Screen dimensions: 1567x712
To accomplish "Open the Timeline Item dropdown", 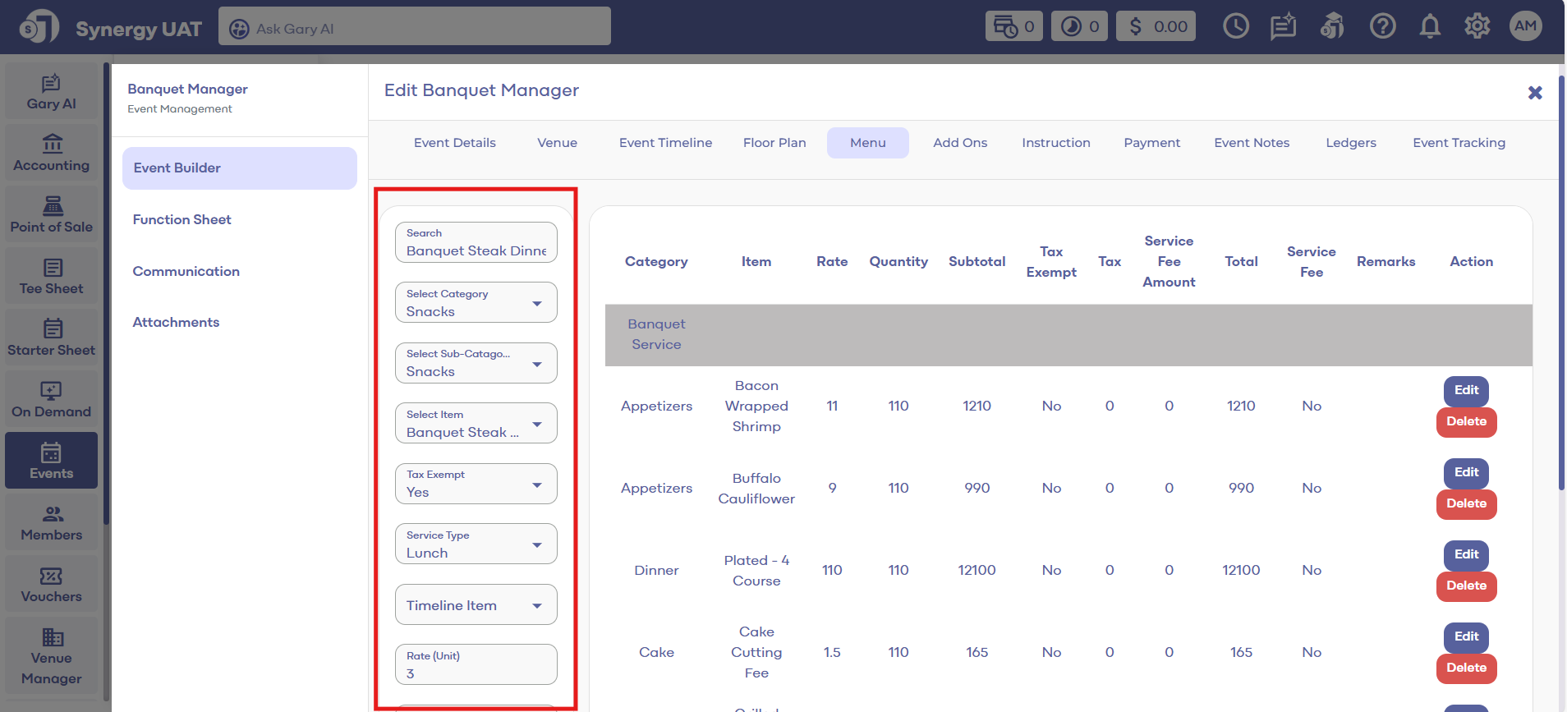I will click(476, 605).
